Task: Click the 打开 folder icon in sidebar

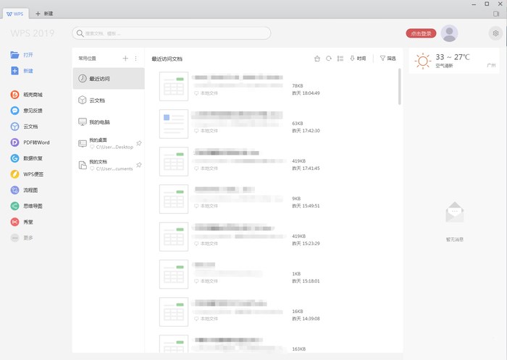Action: [14, 55]
